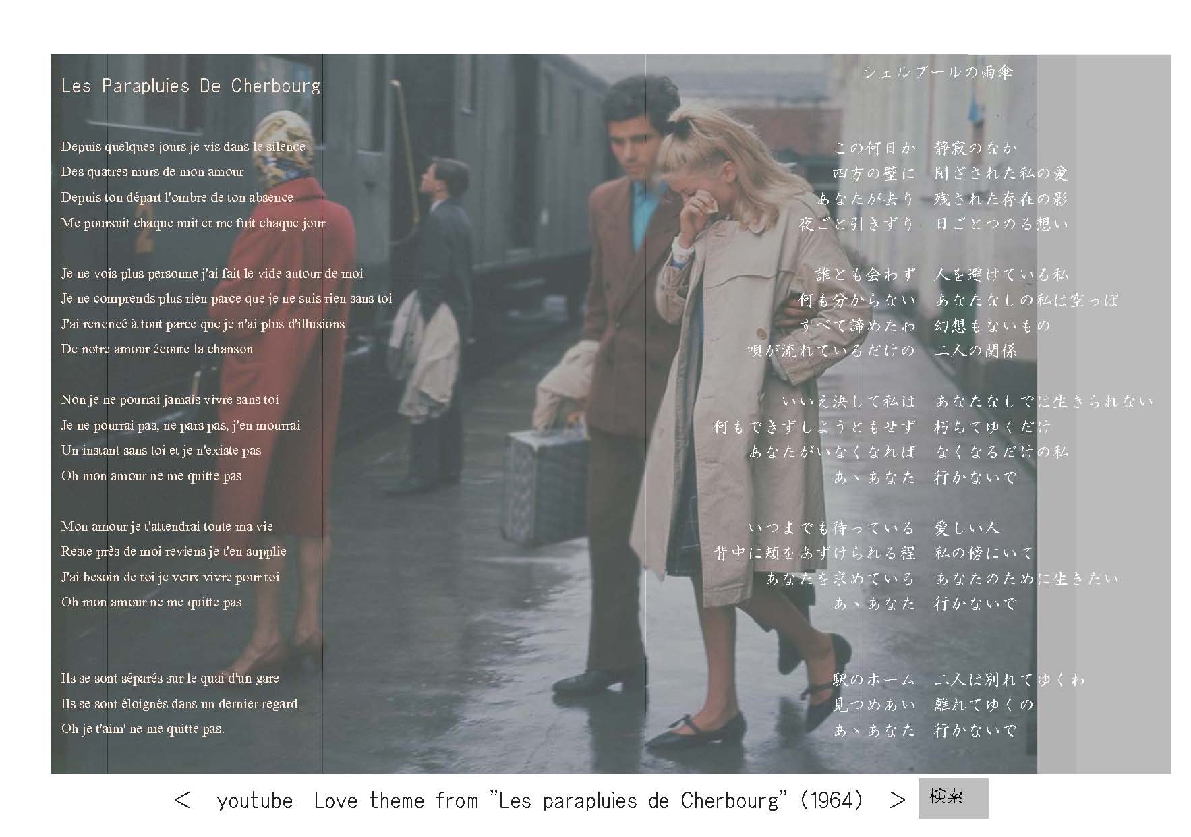Click the left angle bracket before youtube
This screenshot has width=1191, height=837.
(182, 801)
